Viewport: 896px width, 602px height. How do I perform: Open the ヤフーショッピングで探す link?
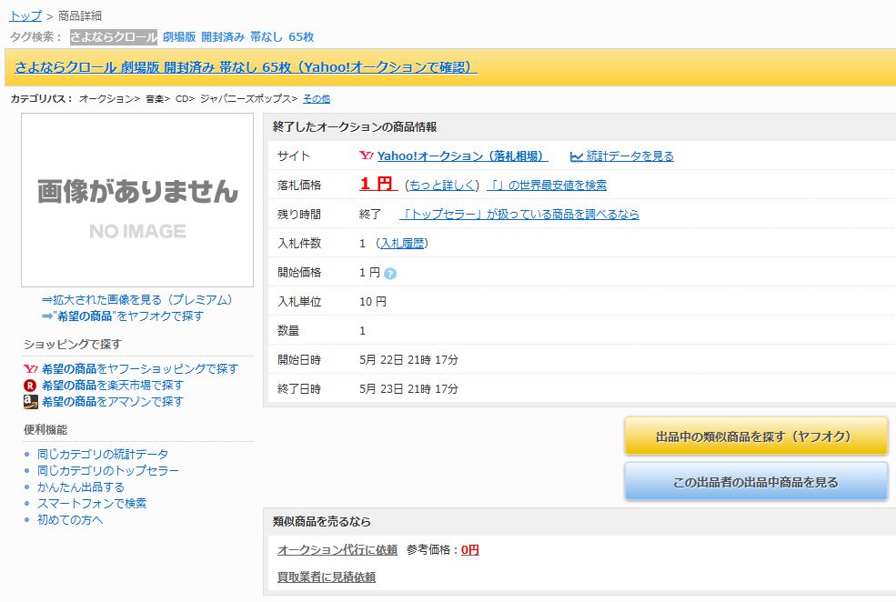pos(140,369)
